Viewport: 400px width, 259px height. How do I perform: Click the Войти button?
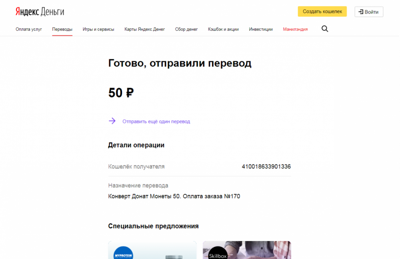pos(369,12)
